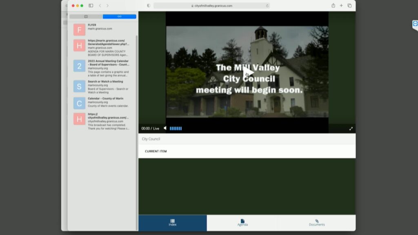The width and height of the screenshot is (418, 235).
Task: Click the yellow minimize window button
Action: tap(77, 6)
